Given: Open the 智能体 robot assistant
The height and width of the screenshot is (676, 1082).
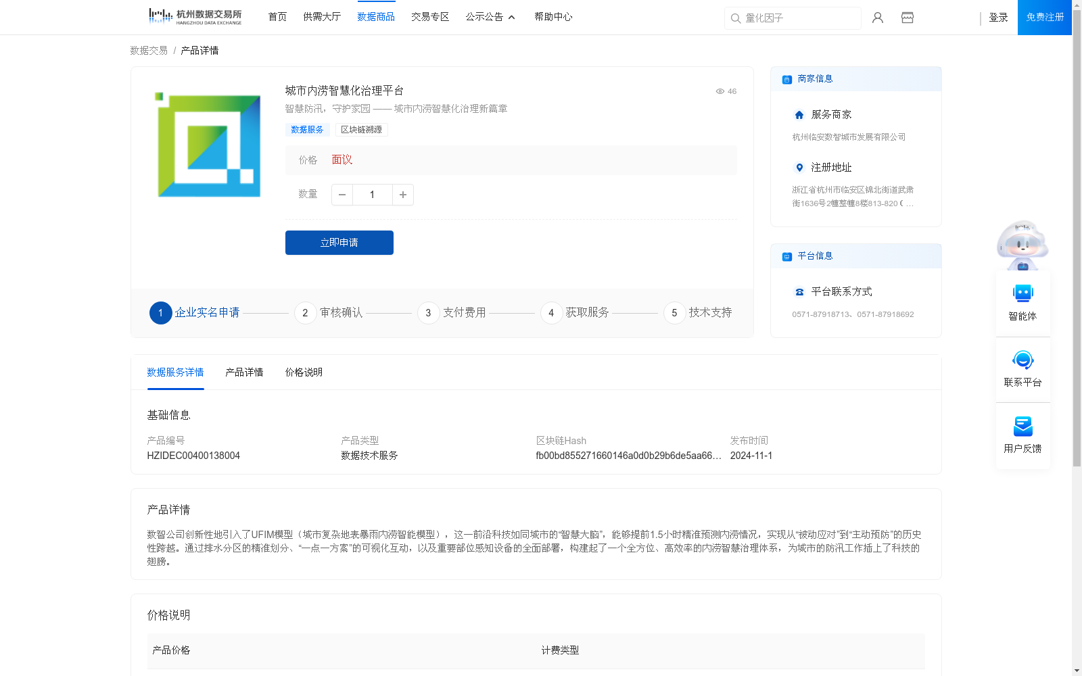Looking at the screenshot, I should (1022, 304).
